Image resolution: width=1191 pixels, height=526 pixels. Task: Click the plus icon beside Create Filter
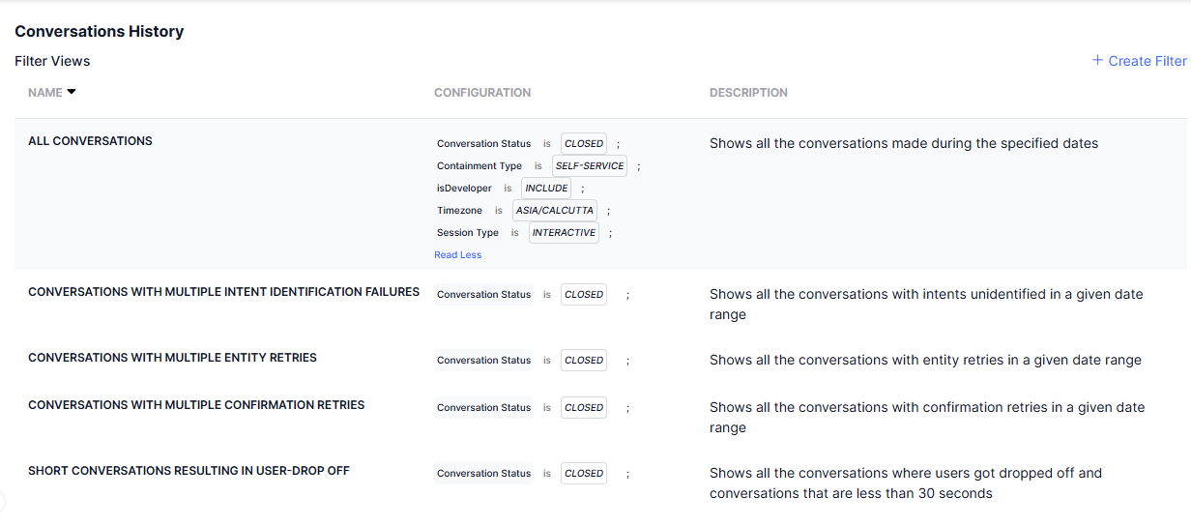coord(1097,60)
